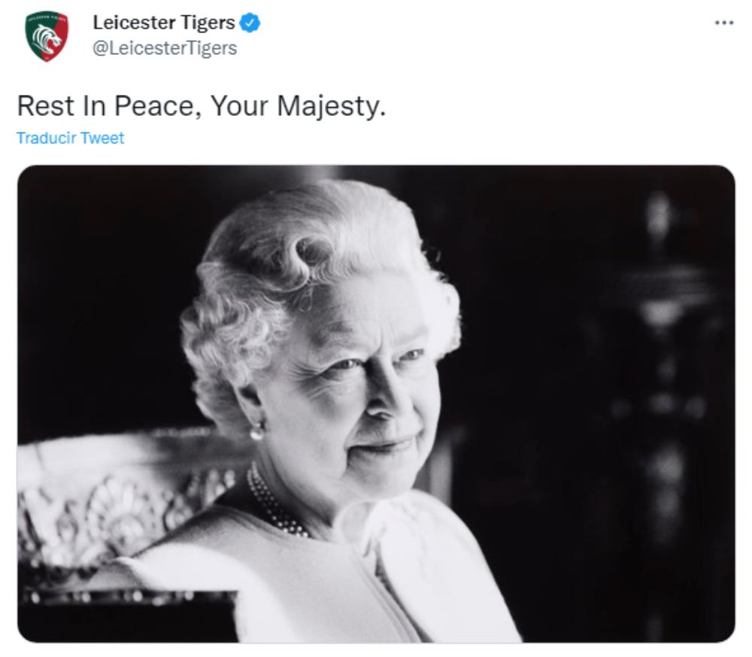
Task: Click the Leicester Tigers display name
Action: [x=163, y=23]
